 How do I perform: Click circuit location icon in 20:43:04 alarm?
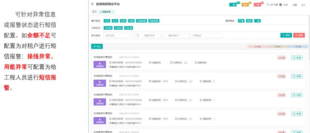pyautogui.click(x=201, y=119)
